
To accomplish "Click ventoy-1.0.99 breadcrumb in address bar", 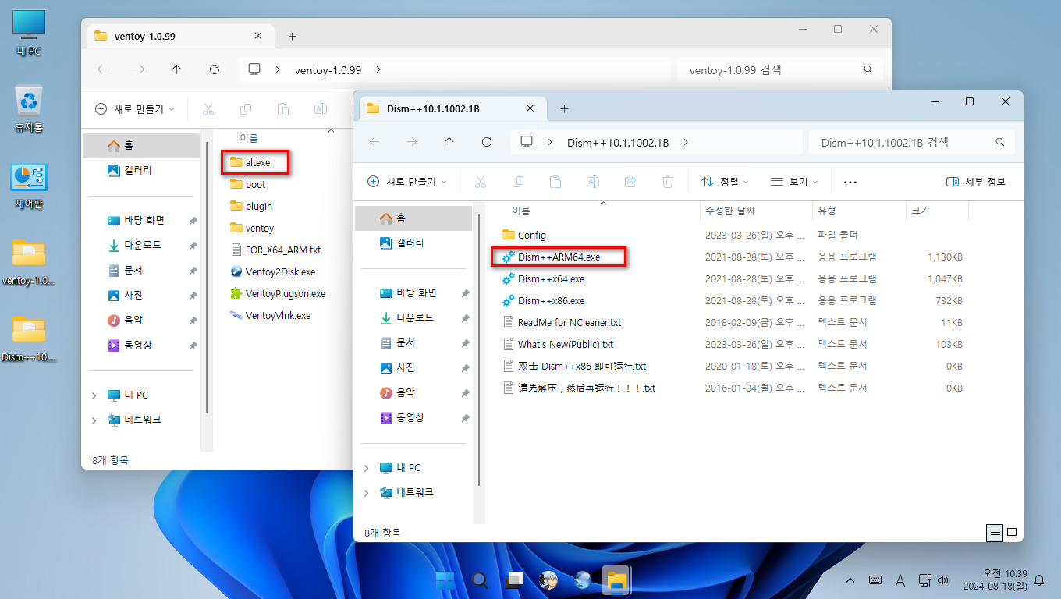I will pyautogui.click(x=328, y=69).
